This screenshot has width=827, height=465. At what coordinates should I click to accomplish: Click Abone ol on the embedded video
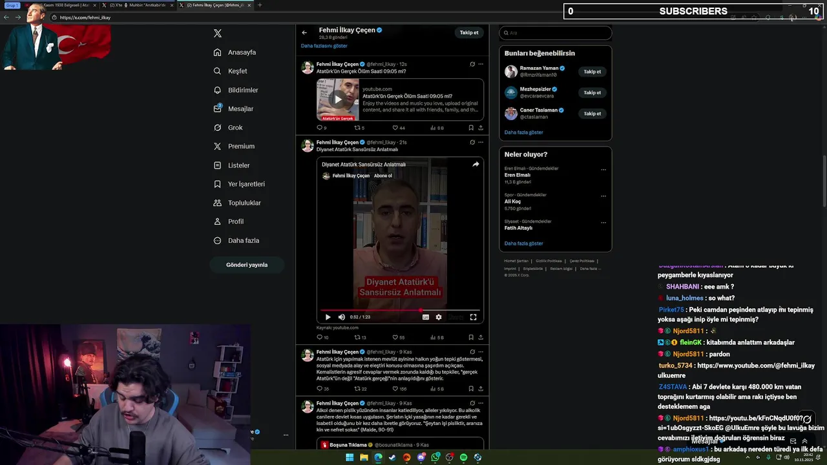383,176
